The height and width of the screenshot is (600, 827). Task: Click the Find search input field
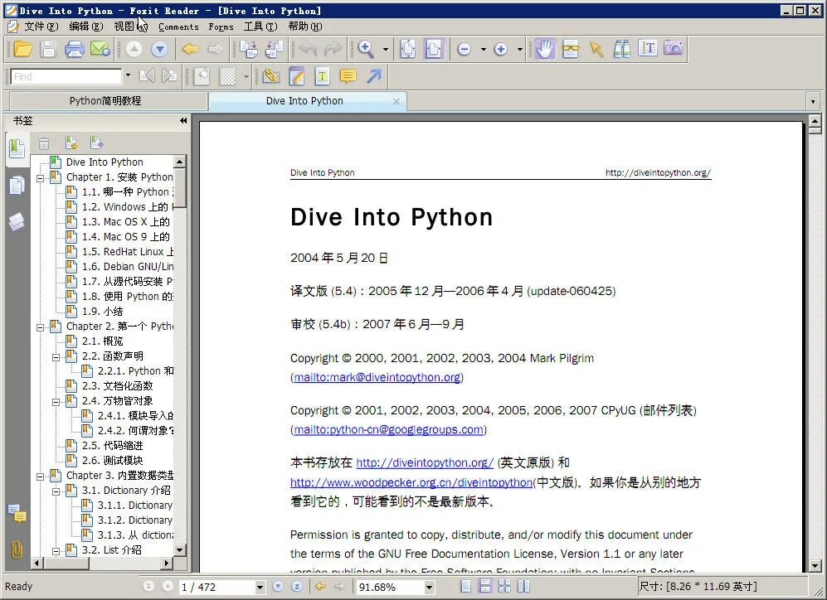point(66,76)
